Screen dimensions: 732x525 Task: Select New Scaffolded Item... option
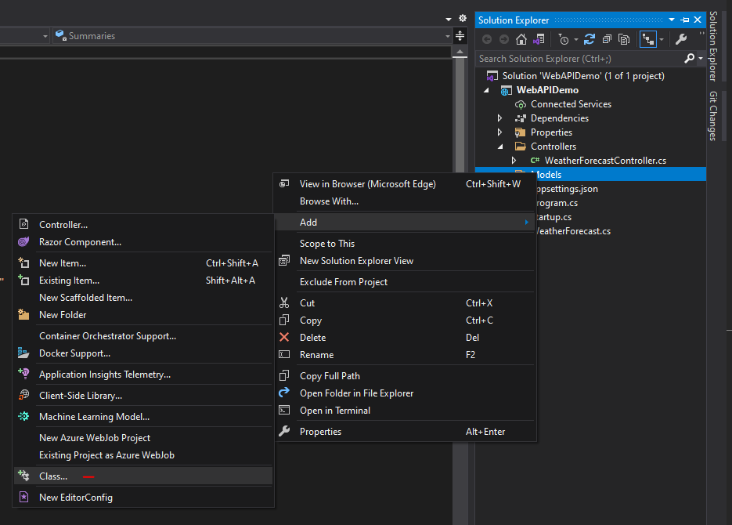coord(143,298)
